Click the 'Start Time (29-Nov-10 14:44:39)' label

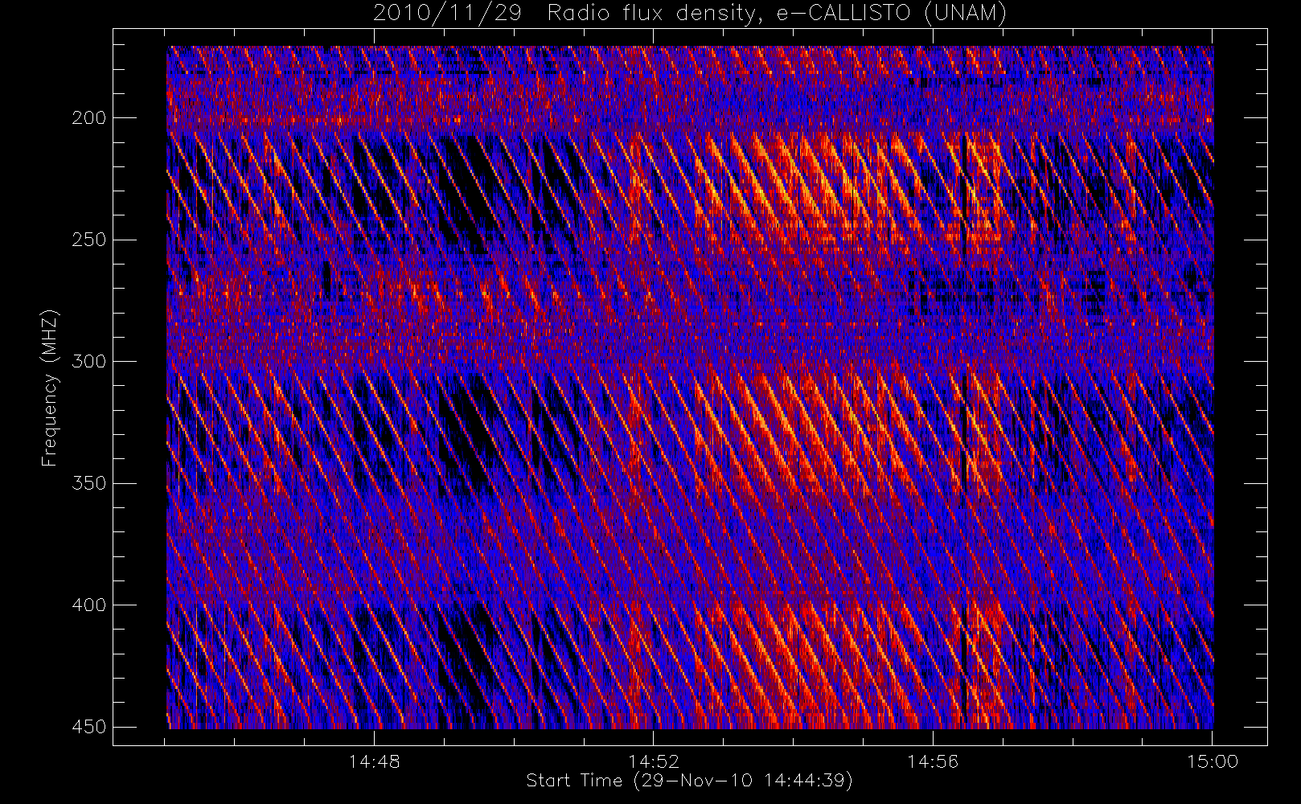(689, 781)
